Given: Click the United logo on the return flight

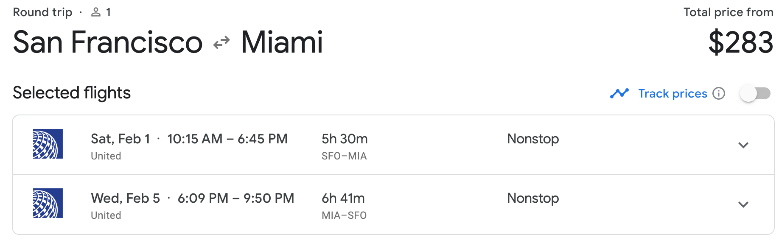Looking at the screenshot, I should pos(48,203).
